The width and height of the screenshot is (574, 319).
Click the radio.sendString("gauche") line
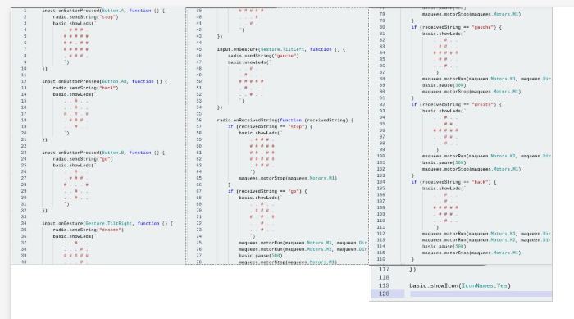263,56
